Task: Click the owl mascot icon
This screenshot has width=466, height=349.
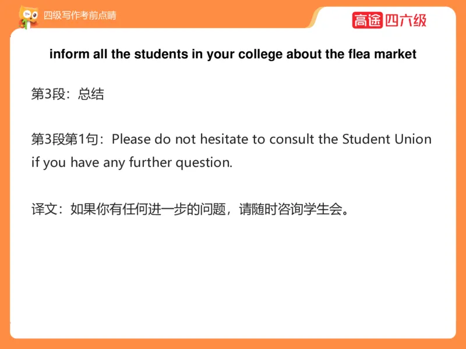Action: pos(27,16)
